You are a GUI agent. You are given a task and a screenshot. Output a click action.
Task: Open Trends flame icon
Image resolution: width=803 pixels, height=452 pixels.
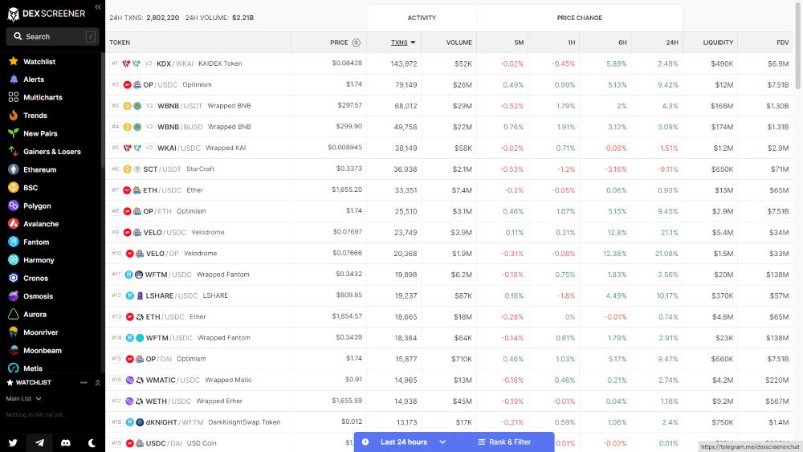tap(14, 115)
